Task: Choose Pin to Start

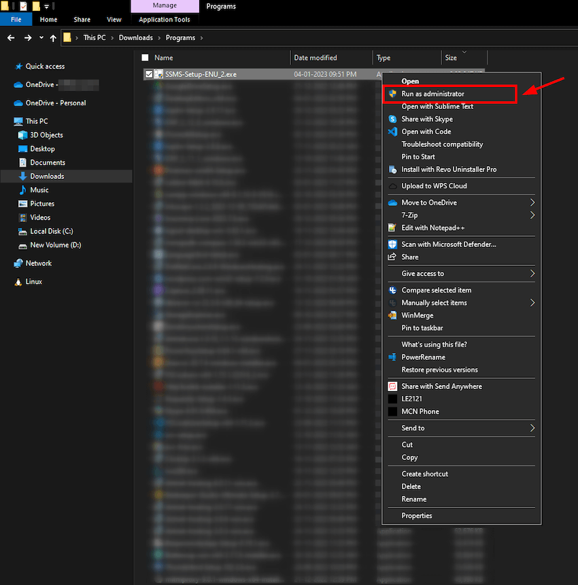Action: (x=418, y=156)
